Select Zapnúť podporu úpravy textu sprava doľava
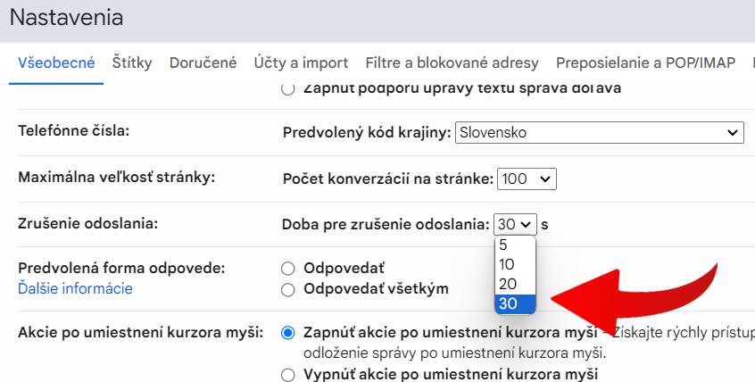Screen dimensions: 755x382 [x=288, y=88]
